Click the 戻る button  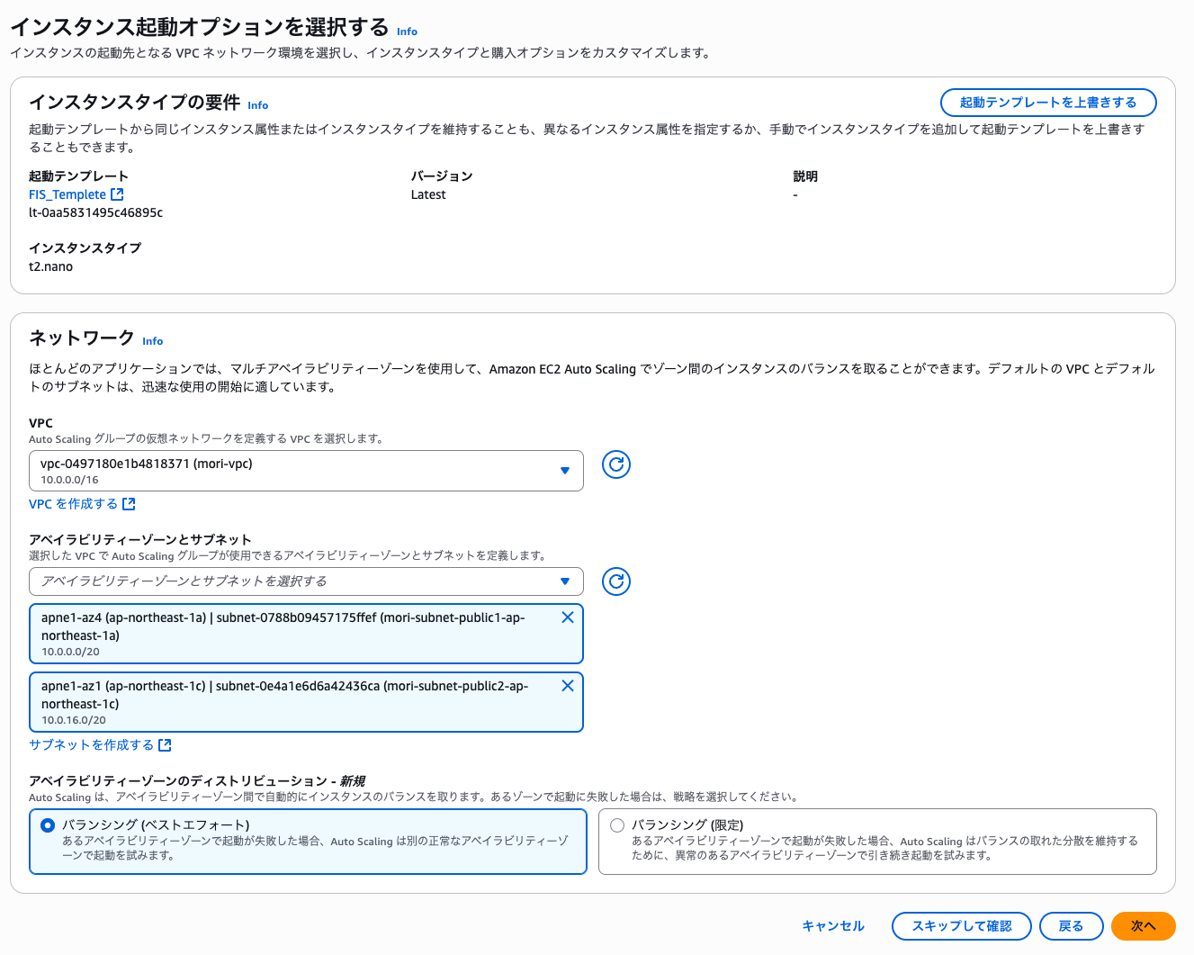[1071, 925]
